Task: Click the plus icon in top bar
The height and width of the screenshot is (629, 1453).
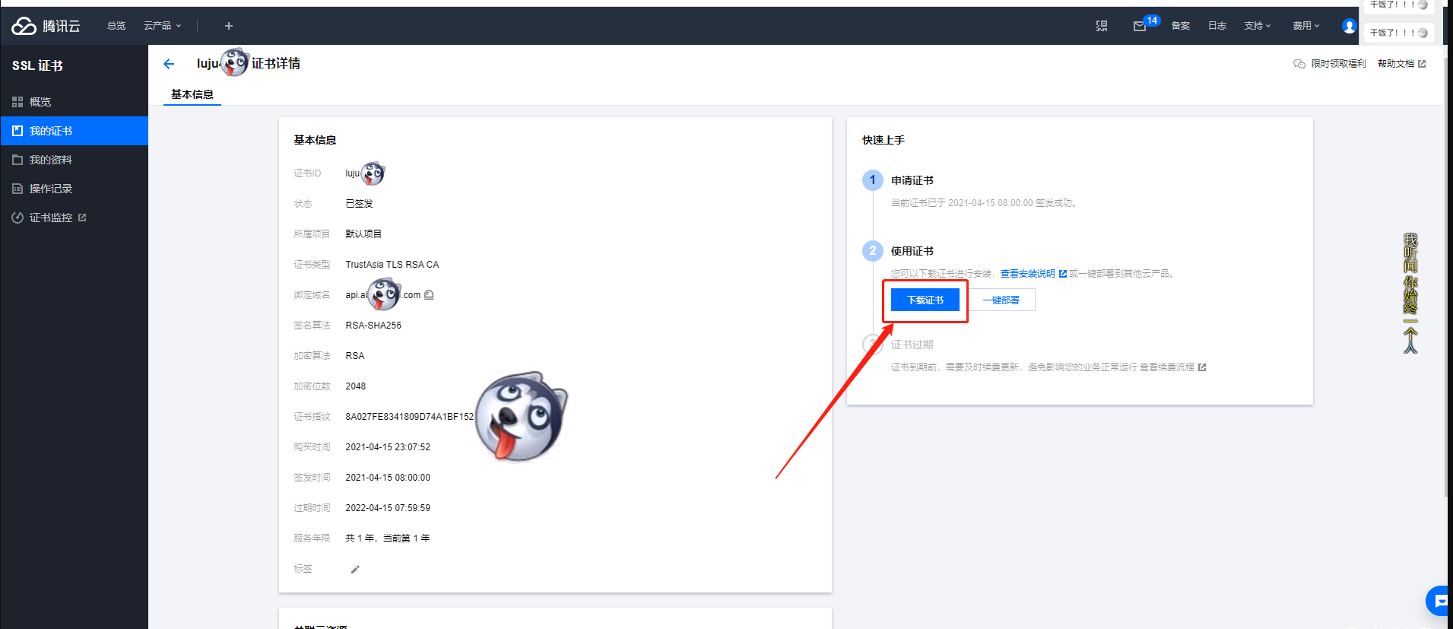Action: pos(229,26)
